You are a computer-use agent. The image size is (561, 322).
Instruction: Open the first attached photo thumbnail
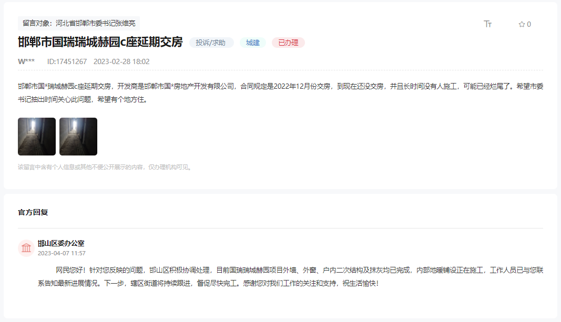pos(37,137)
